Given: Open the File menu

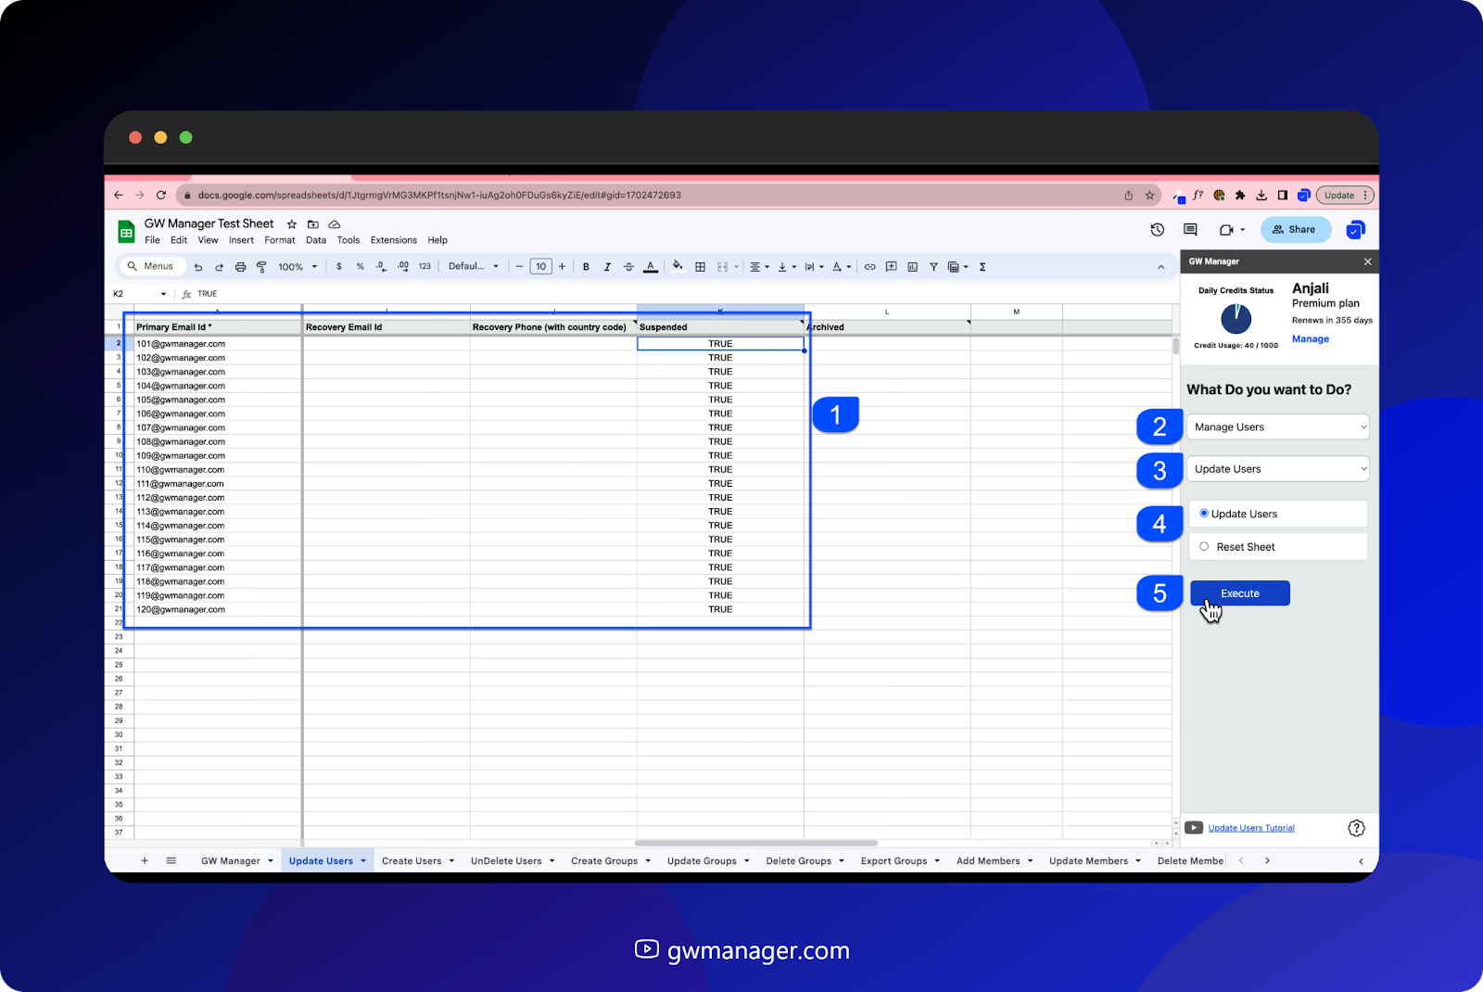Looking at the screenshot, I should tap(152, 240).
